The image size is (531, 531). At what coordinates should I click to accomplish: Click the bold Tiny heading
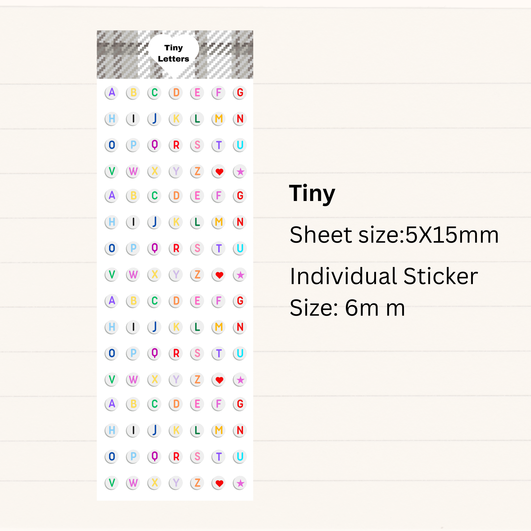tap(312, 194)
